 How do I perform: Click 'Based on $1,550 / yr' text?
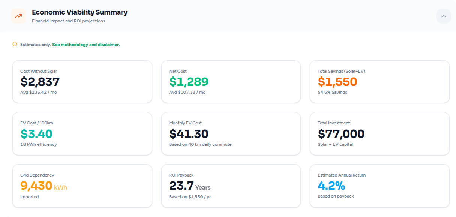[x=190, y=197]
